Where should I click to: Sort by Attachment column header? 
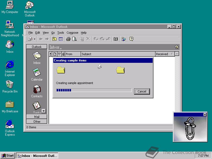pyautogui.click(x=63, y=54)
